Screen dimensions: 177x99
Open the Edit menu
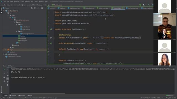(8, 2)
